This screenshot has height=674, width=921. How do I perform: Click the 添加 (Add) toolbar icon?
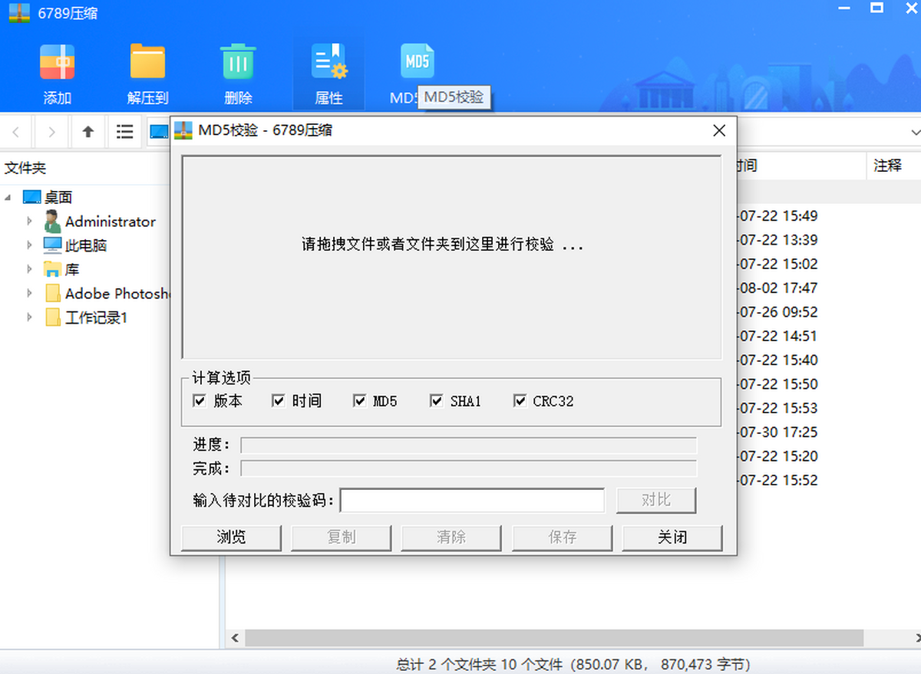(x=57, y=63)
